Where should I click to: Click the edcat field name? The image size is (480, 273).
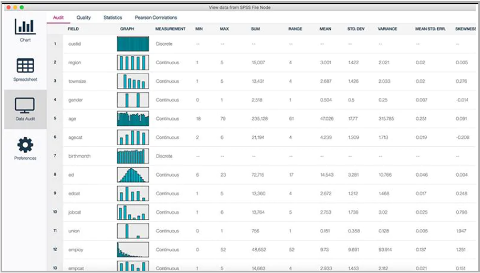(x=74, y=194)
